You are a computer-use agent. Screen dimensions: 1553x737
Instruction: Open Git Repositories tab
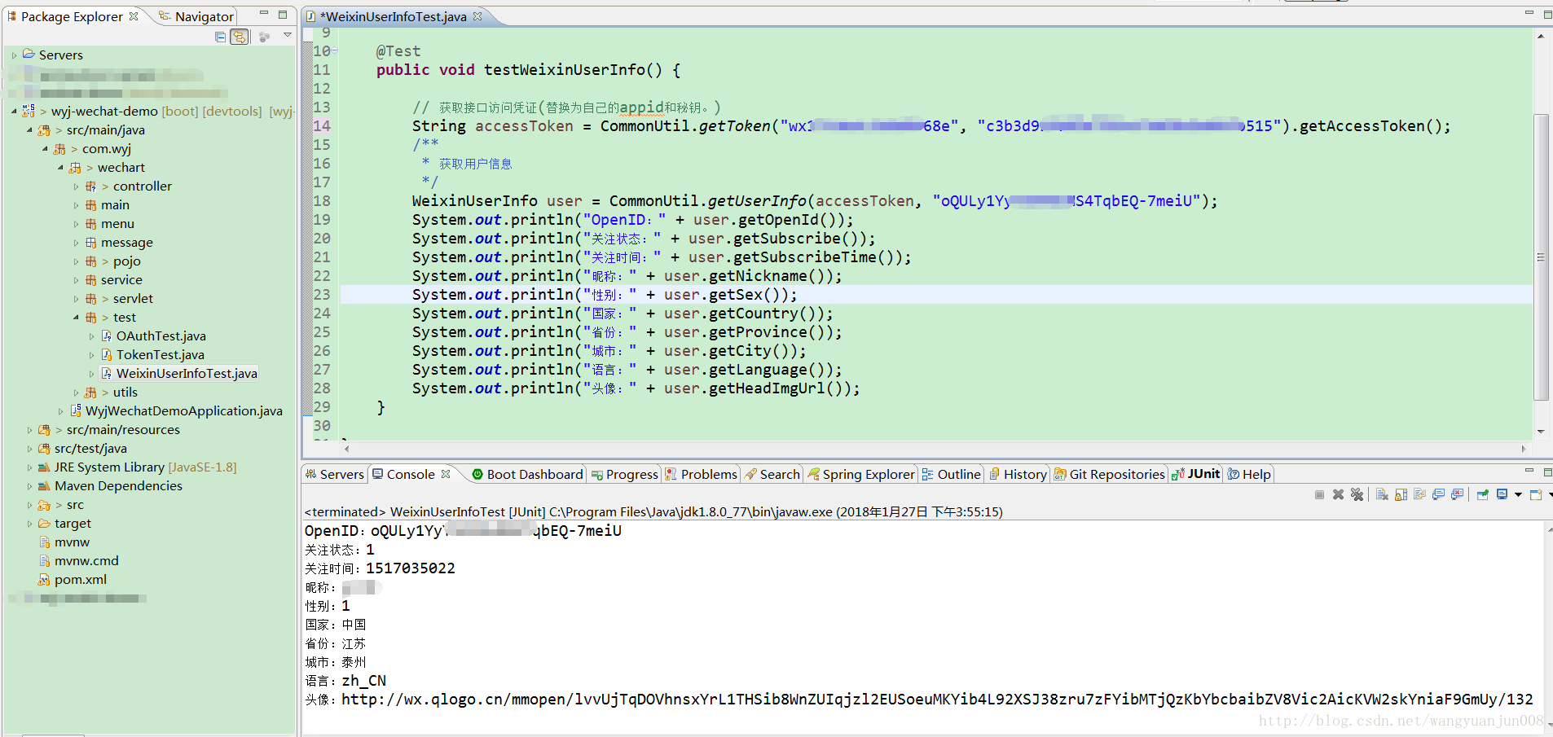(1110, 474)
